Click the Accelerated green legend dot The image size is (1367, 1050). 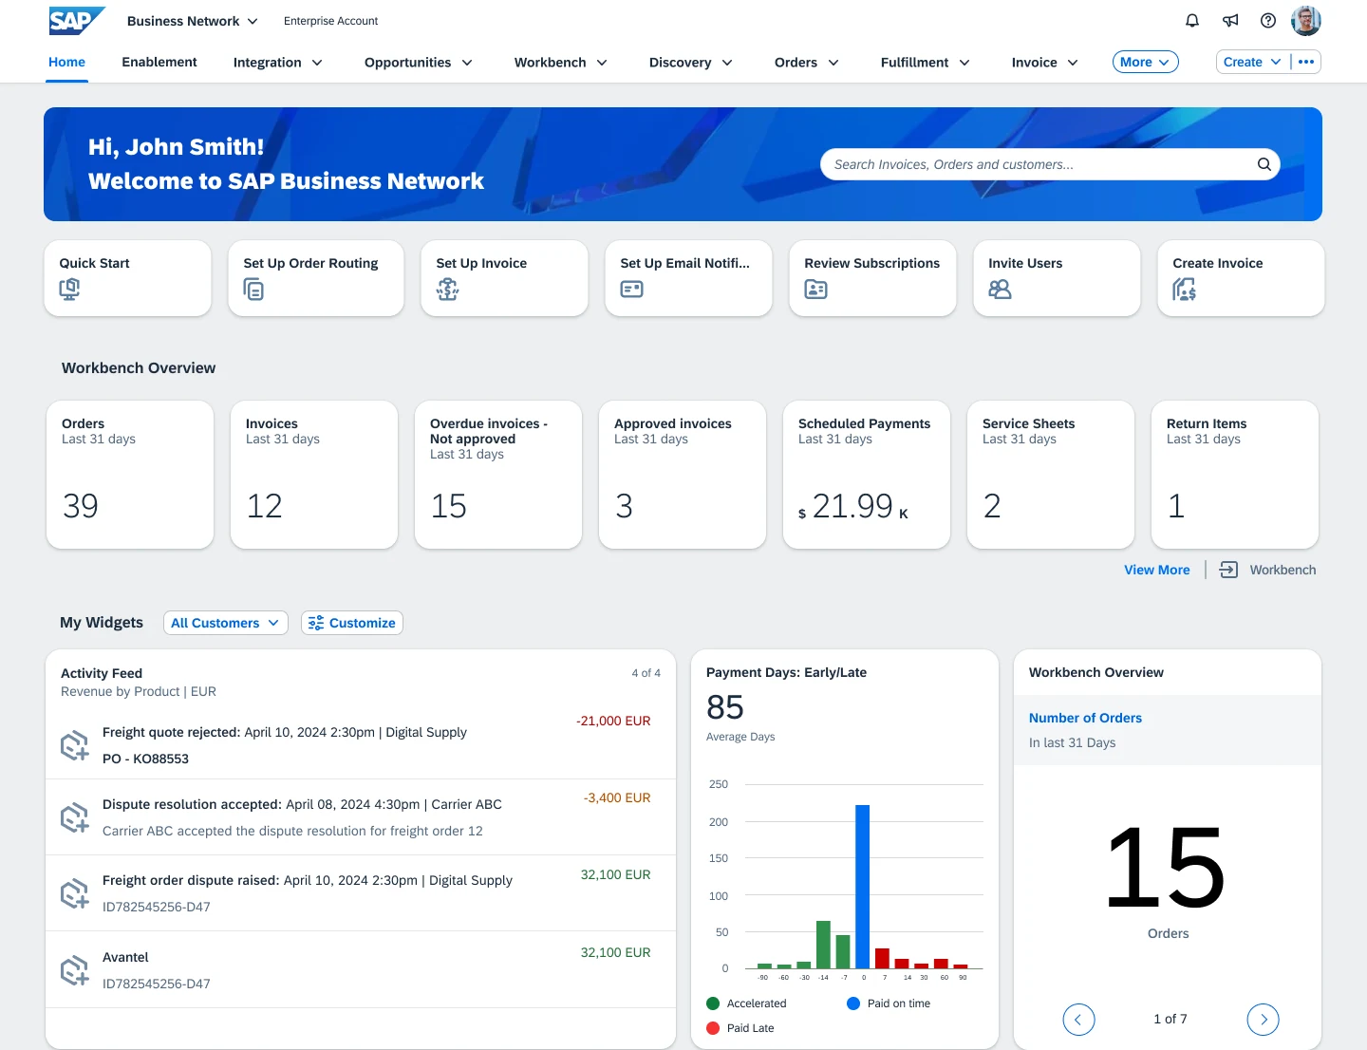713,1003
